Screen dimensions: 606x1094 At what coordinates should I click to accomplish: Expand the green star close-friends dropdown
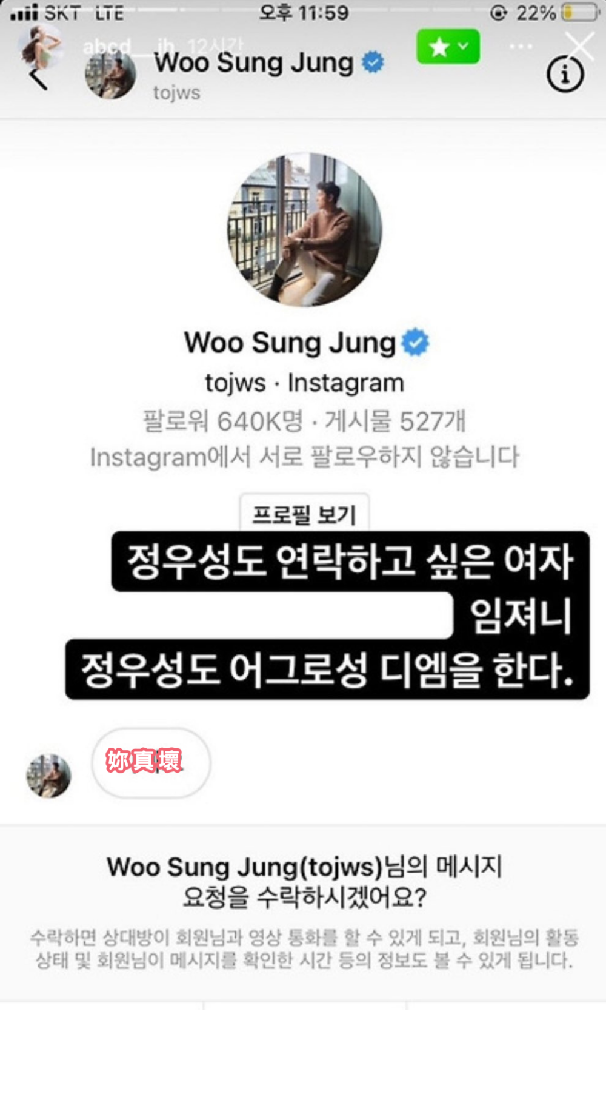pyautogui.click(x=448, y=46)
